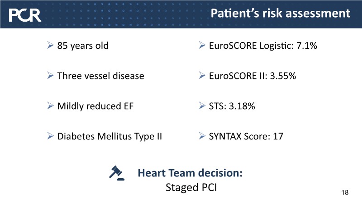Screen dimensions: 362x203
Task: Select the "SYNTAX Score: 17" text line
Action: pos(246,136)
